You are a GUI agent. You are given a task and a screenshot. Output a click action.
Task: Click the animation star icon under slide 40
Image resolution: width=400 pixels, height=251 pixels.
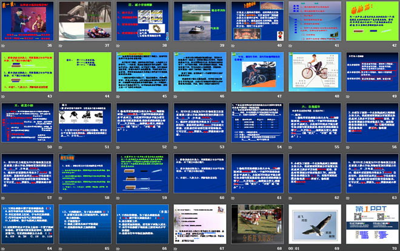point(233,46)
